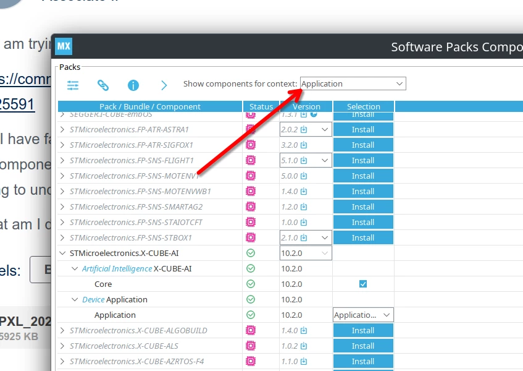Install the FP-ATR-SIGFOX1 pack
Image resolution: width=523 pixels, height=371 pixels.
click(363, 145)
